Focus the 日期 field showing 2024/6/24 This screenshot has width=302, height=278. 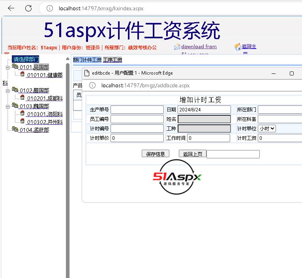[x=204, y=110]
